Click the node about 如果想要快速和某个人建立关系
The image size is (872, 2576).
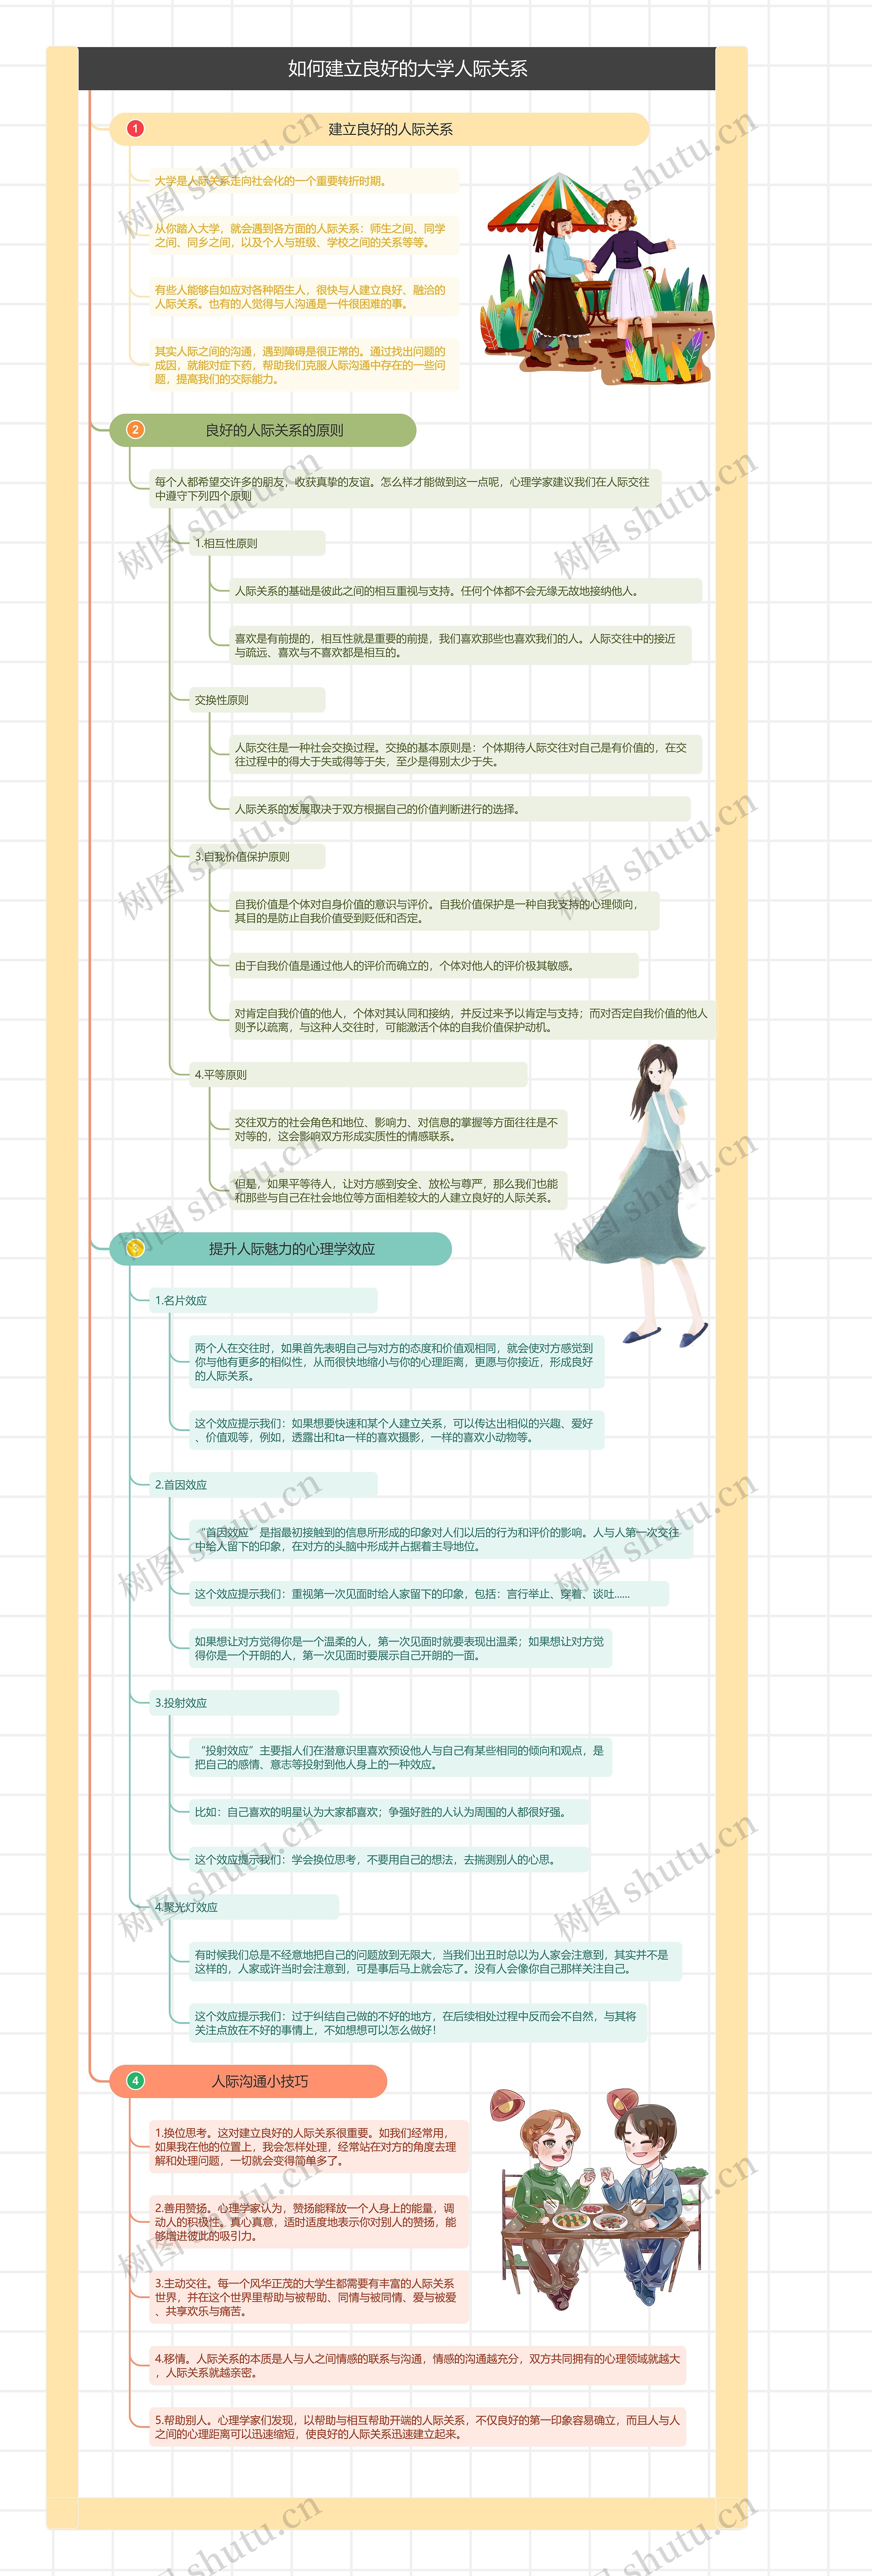pos(397,1430)
